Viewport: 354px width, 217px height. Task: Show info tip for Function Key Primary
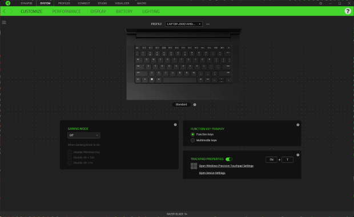point(298,125)
